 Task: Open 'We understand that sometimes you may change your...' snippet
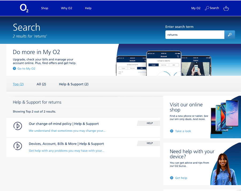click(x=67, y=131)
